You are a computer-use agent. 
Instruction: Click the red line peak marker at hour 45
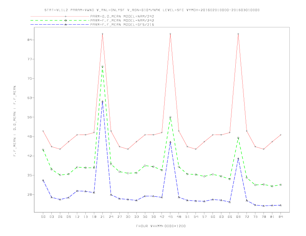(170, 34)
